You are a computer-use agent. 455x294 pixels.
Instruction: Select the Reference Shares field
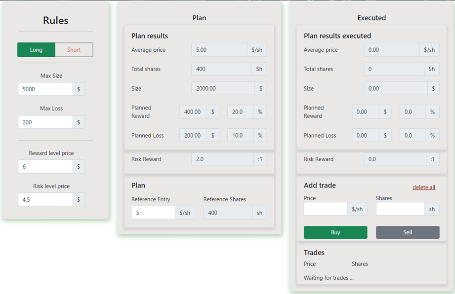pos(228,213)
